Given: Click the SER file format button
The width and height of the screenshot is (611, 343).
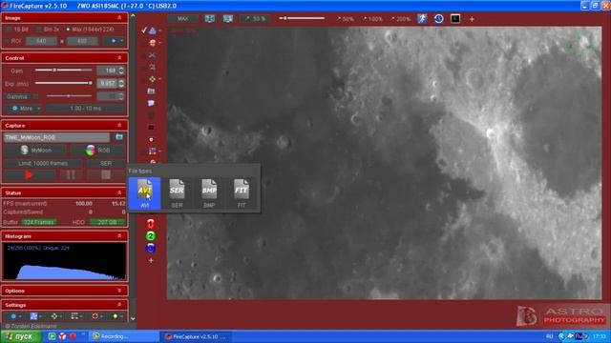Looking at the screenshot, I should click(106, 163).
